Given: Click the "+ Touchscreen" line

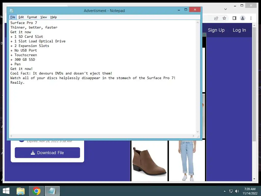Looking at the screenshot, I should pos(24,55).
